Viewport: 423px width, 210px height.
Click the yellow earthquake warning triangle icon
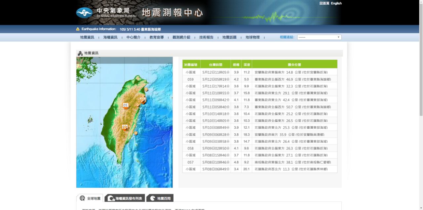coord(78,29)
